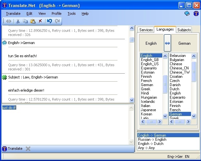Select Chinese_TW in target language list
This screenshot has width=201, height=161.
click(x=180, y=72)
